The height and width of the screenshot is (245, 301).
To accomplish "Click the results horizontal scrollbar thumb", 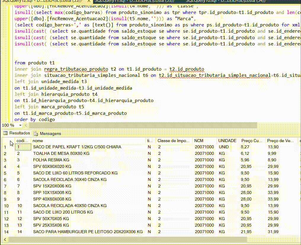I will pyautogui.click(x=128, y=239).
